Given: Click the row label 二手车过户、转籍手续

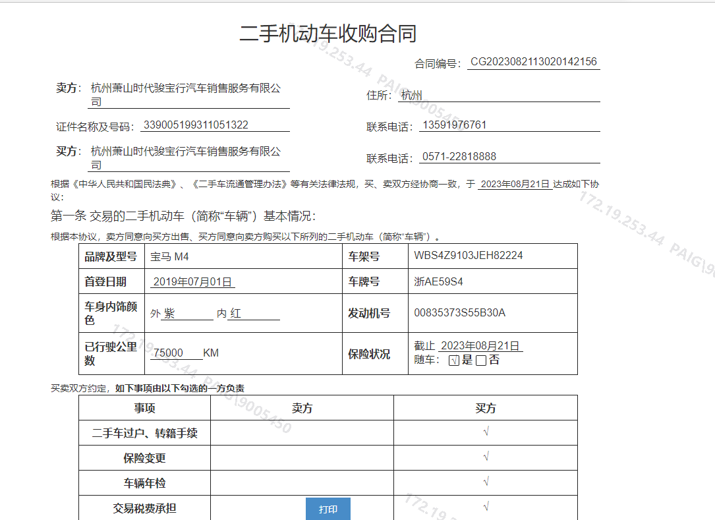Looking at the screenshot, I should point(144,434).
